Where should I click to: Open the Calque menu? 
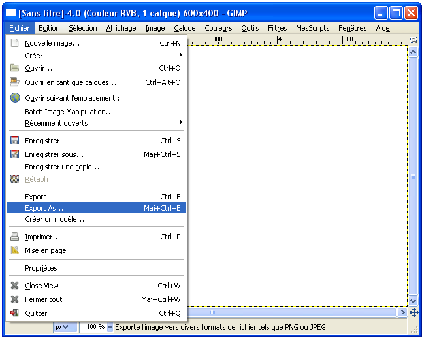pyautogui.click(x=185, y=28)
